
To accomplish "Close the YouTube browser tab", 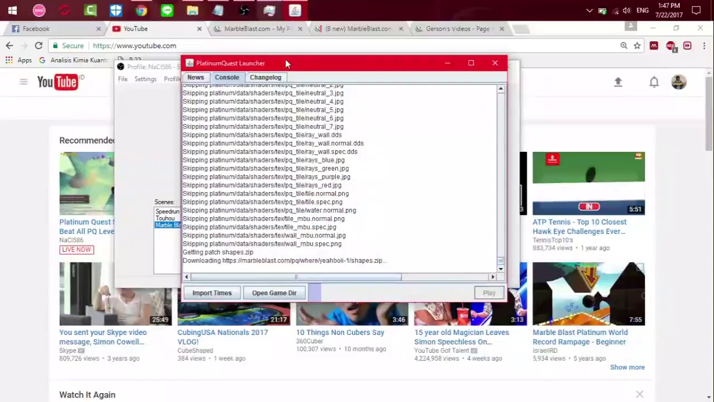I will pos(199,28).
